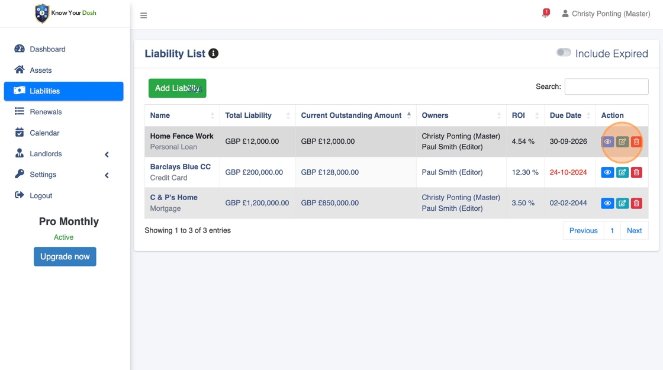Go to the Calendar page
Image resolution: width=663 pixels, height=370 pixels.
[x=44, y=133]
